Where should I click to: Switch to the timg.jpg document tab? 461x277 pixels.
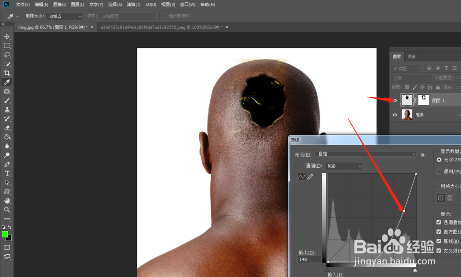[53, 27]
